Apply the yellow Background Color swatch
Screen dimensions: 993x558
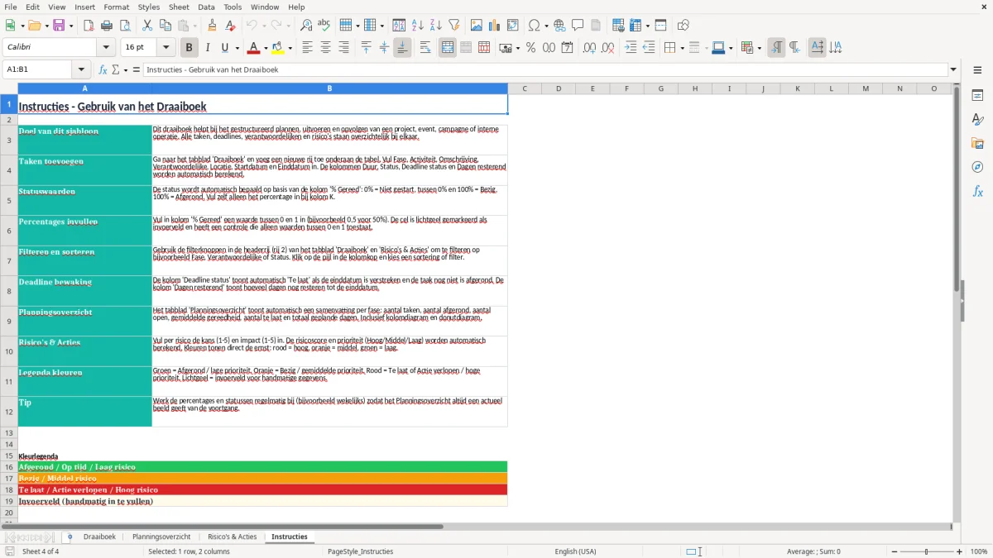(278, 48)
